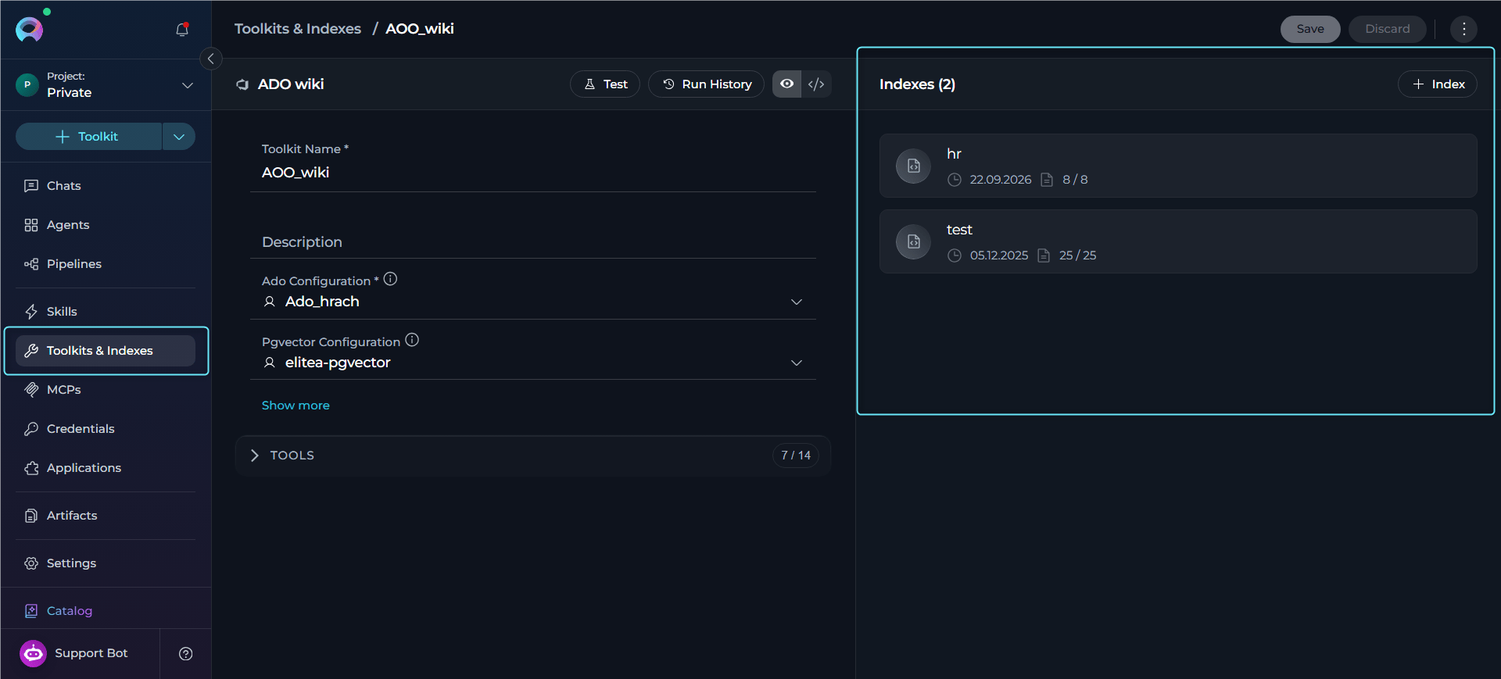Click Toolkits & Indexes breadcrumb
The image size is (1501, 679).
298,29
